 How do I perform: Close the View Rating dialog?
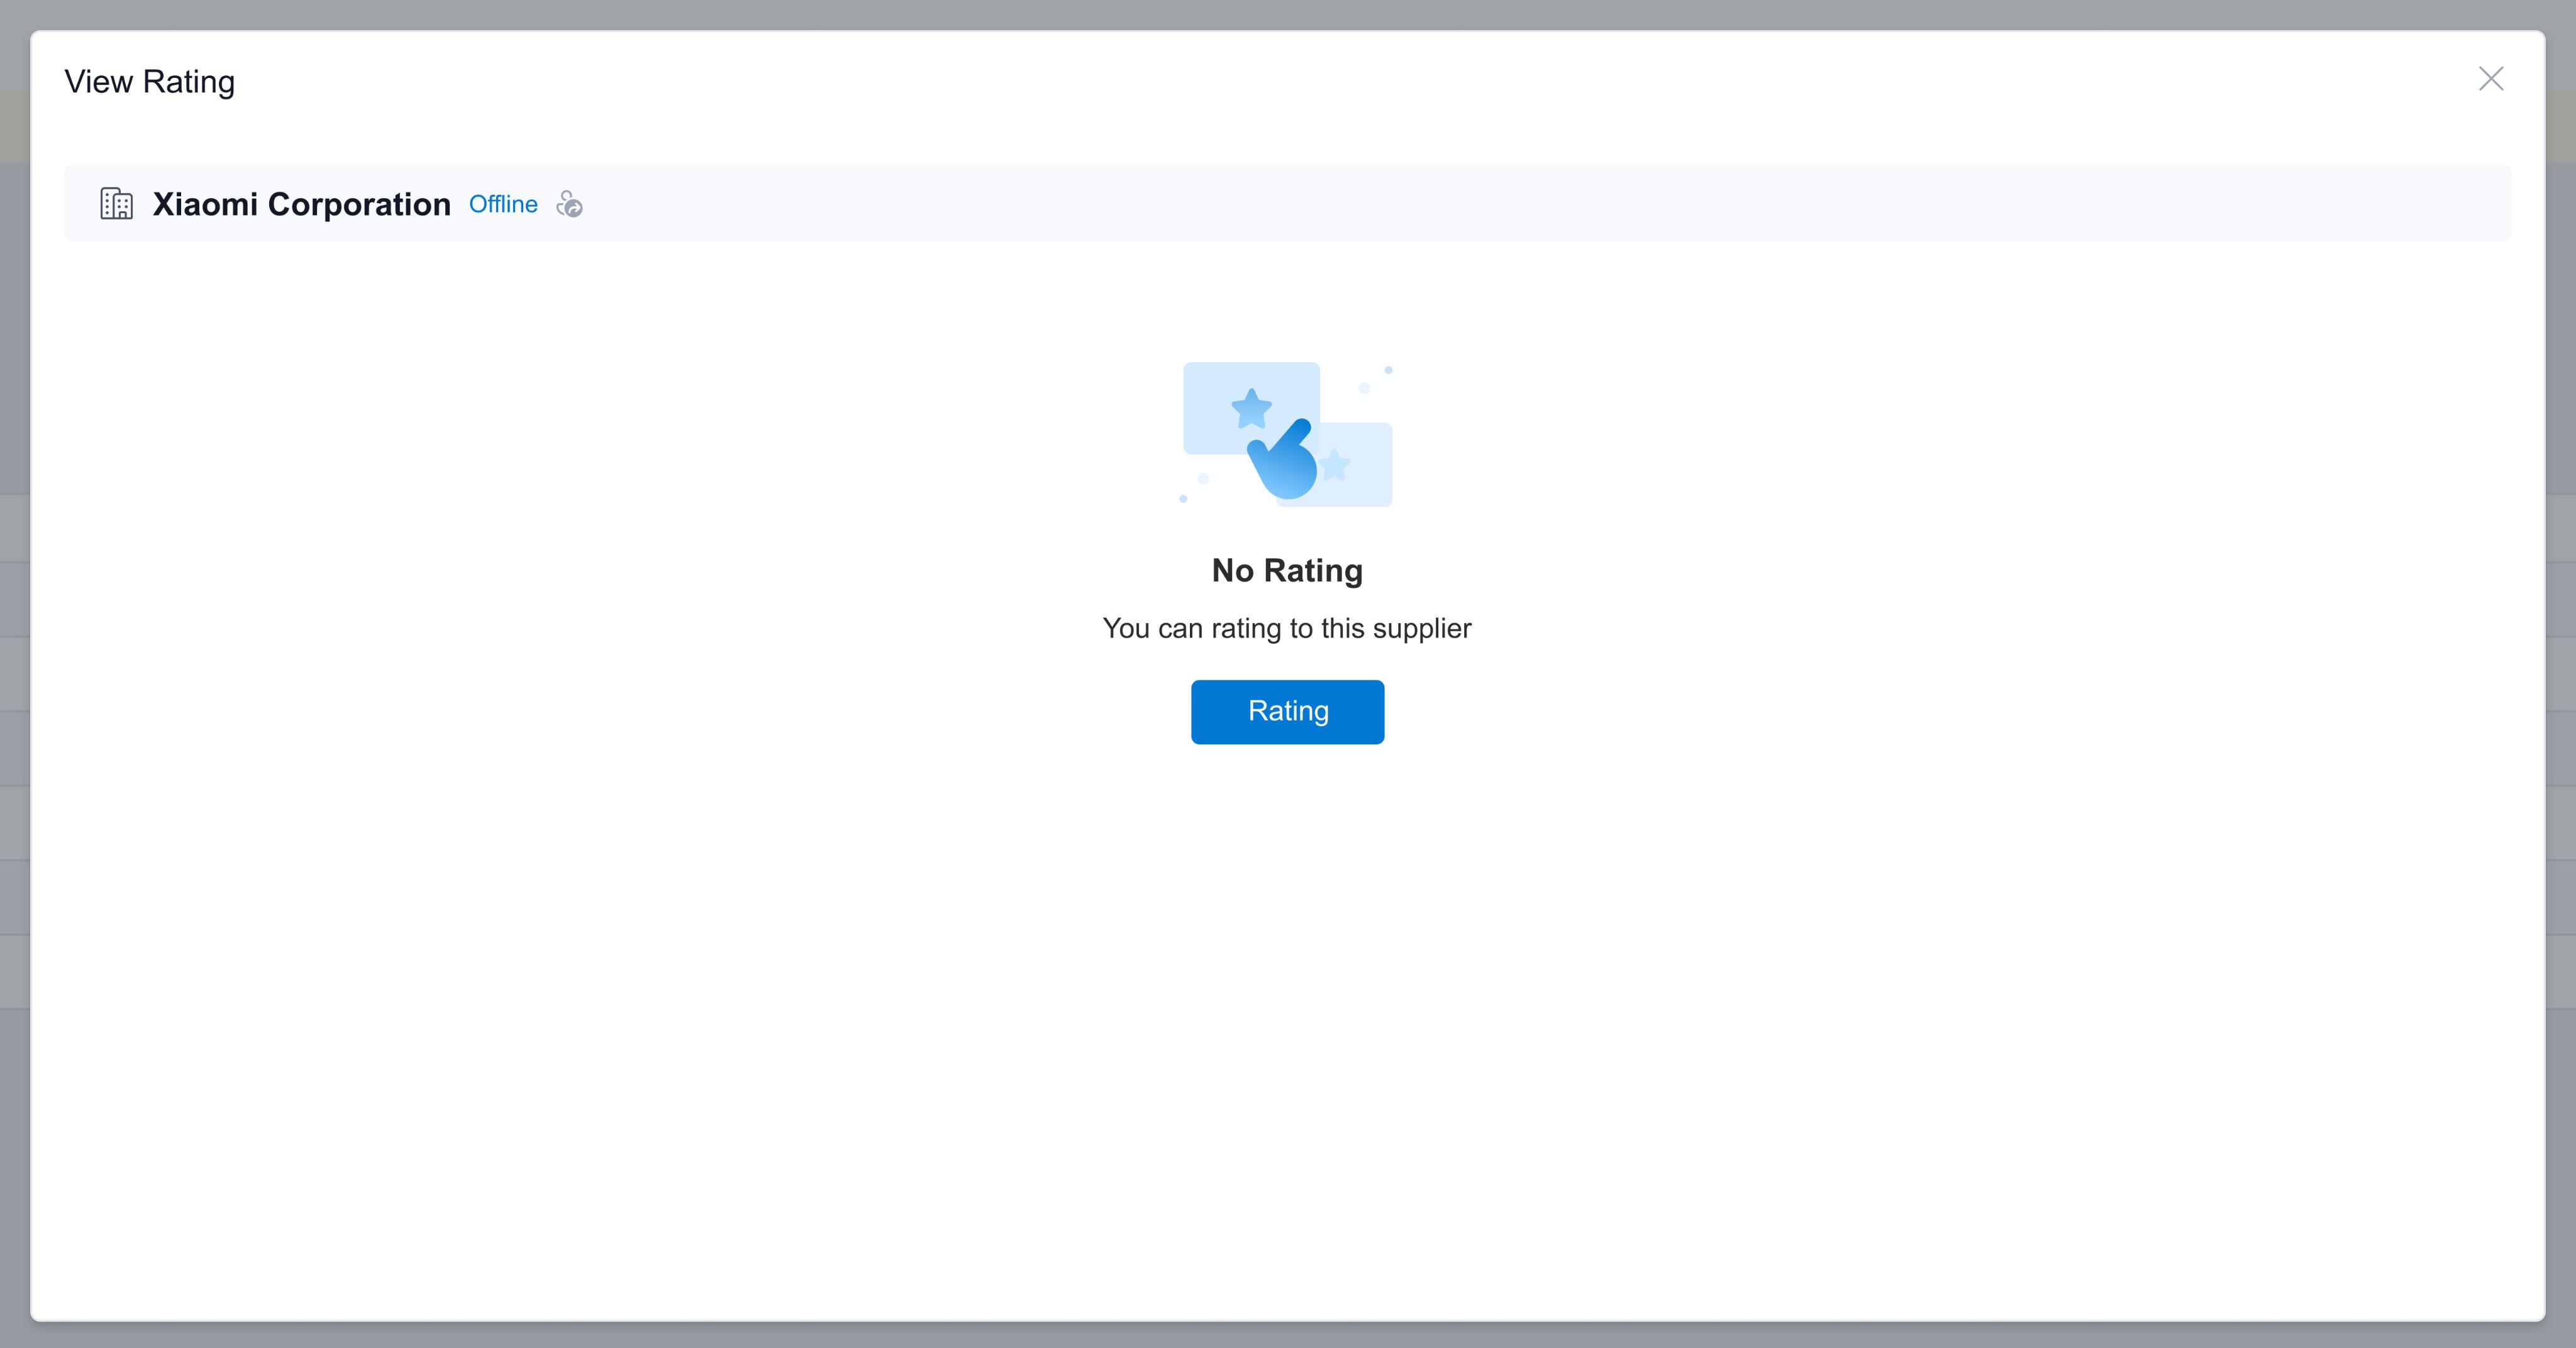pyautogui.click(x=2490, y=79)
